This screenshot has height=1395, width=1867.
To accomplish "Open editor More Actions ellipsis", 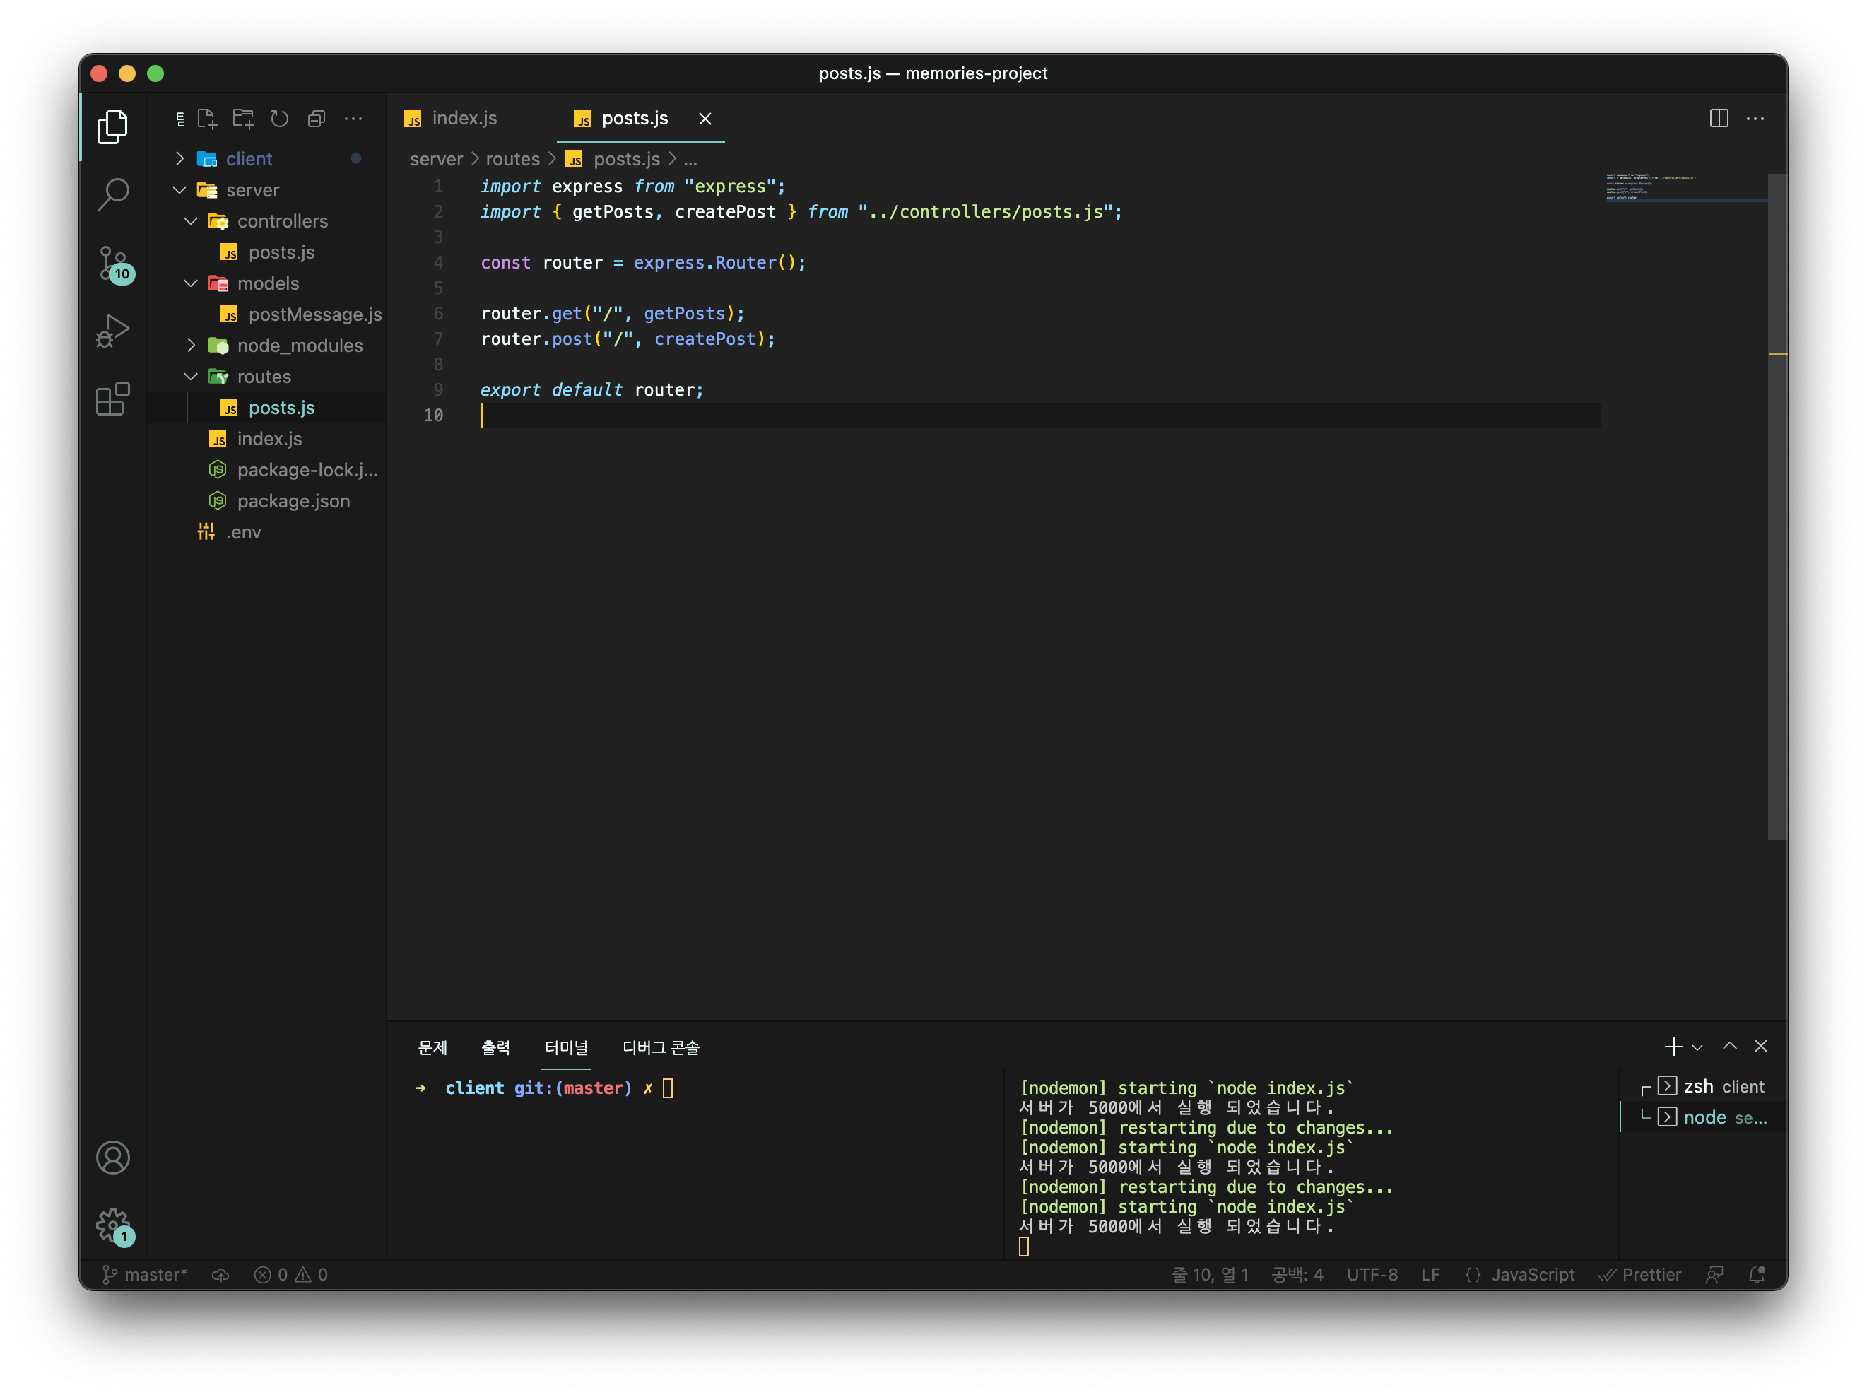I will tap(1755, 118).
